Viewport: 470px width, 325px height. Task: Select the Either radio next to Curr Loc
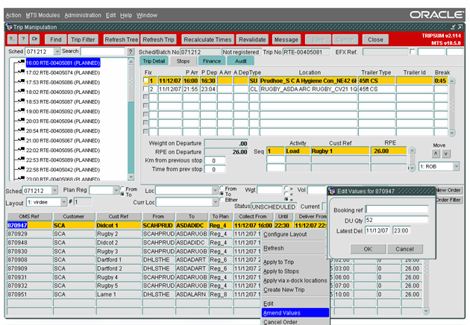pyautogui.click(x=222, y=199)
